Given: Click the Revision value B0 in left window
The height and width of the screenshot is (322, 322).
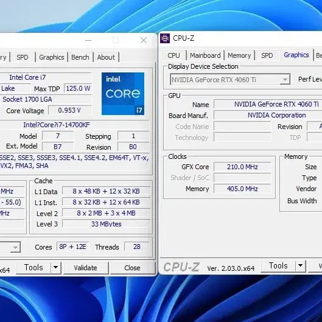Looking at the screenshot, I should coord(133,147).
